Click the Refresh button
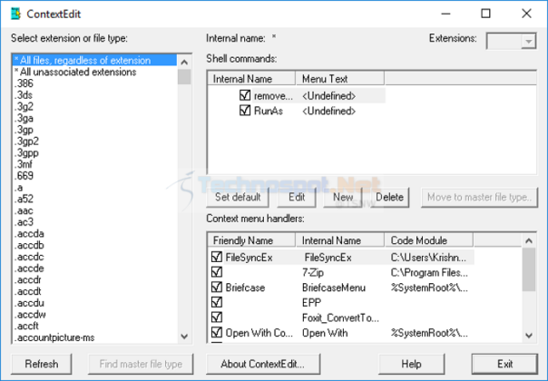 click(42, 365)
